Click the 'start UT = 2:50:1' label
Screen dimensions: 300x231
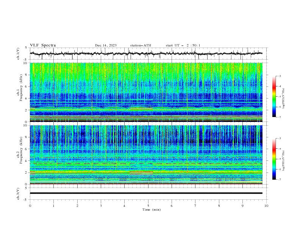click(183, 45)
